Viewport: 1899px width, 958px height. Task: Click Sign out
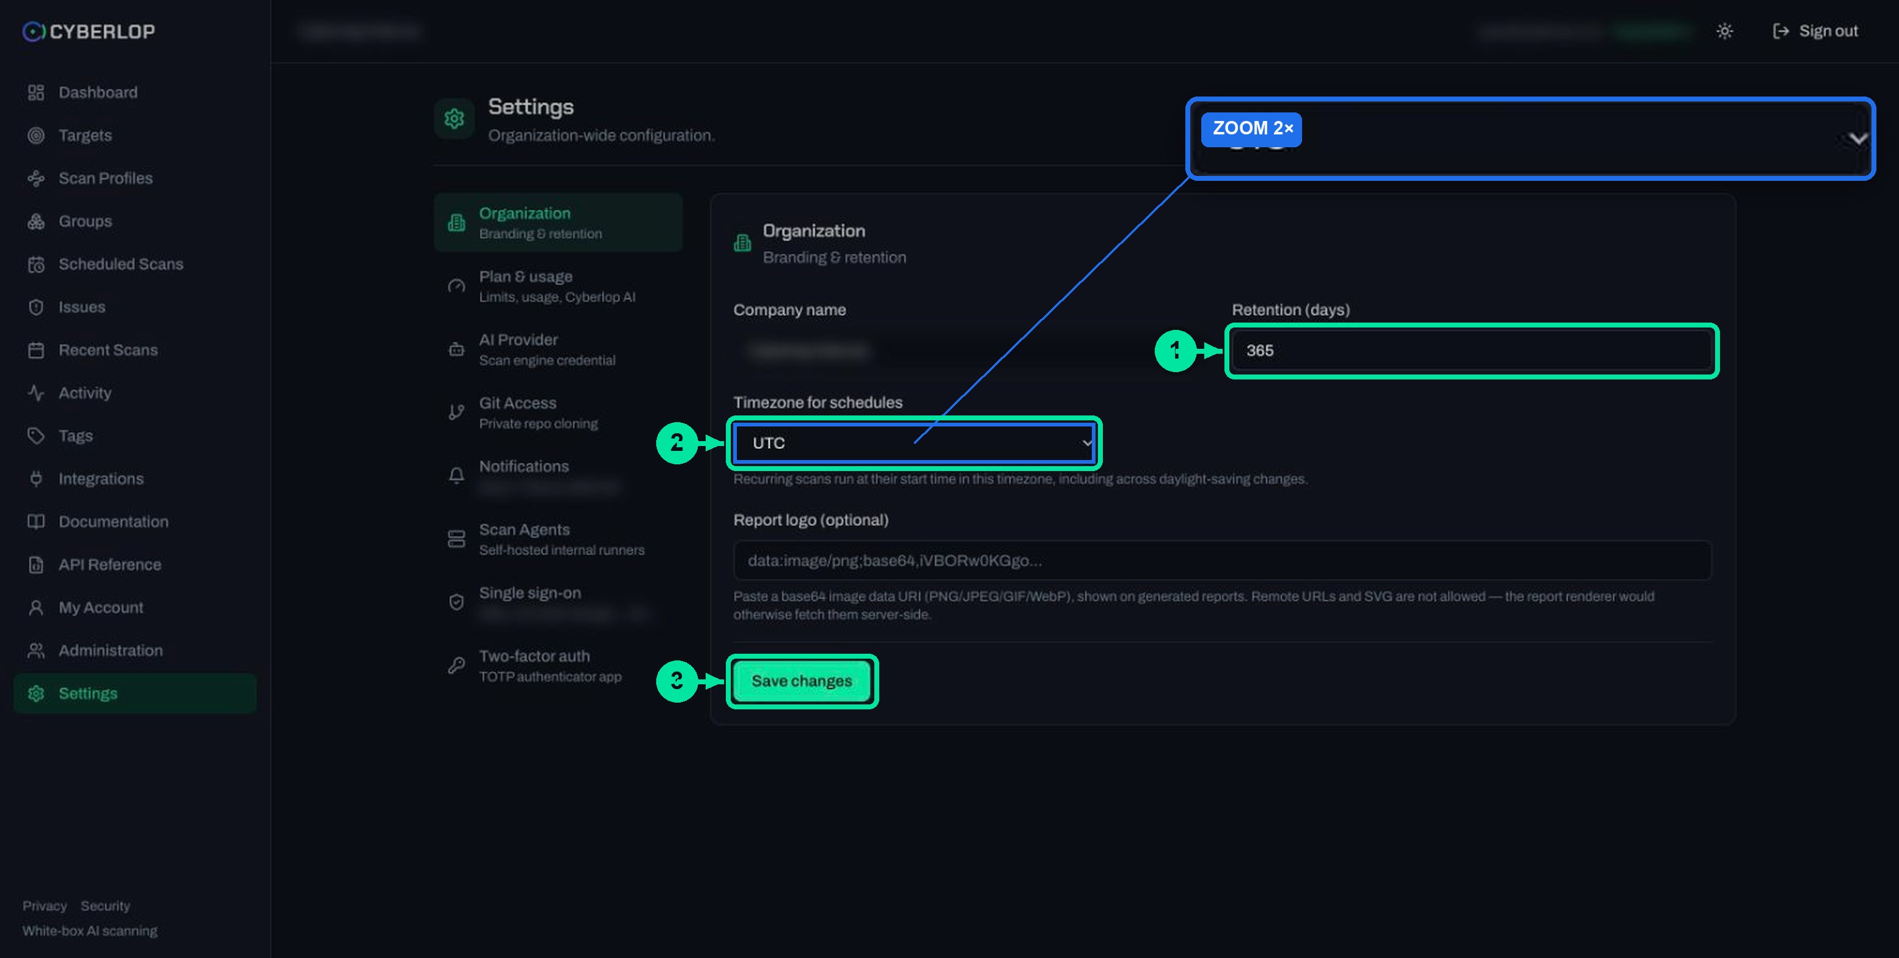point(1815,31)
